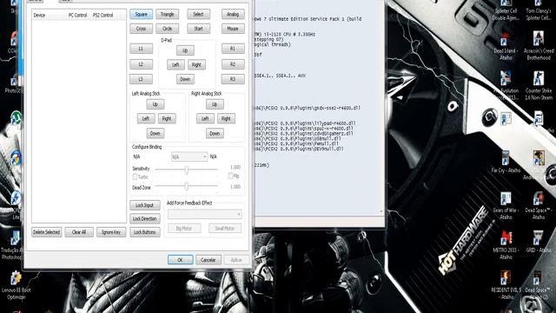Click the Analog button
The width and height of the screenshot is (556, 313).
(233, 14)
